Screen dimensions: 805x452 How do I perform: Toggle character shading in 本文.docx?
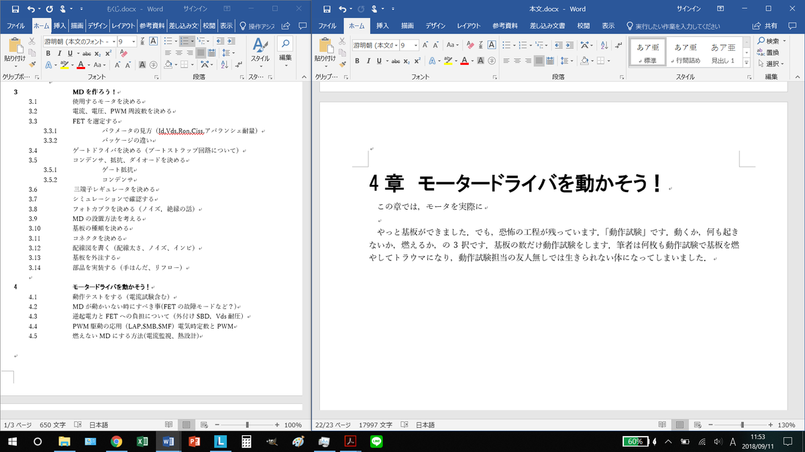480,60
